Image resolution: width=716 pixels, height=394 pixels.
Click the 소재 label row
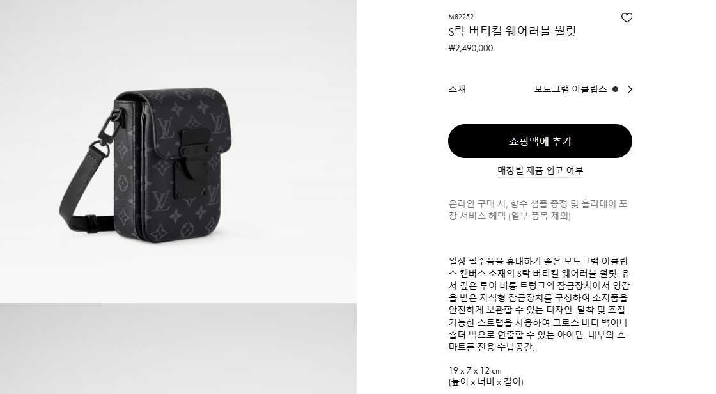[x=540, y=90]
